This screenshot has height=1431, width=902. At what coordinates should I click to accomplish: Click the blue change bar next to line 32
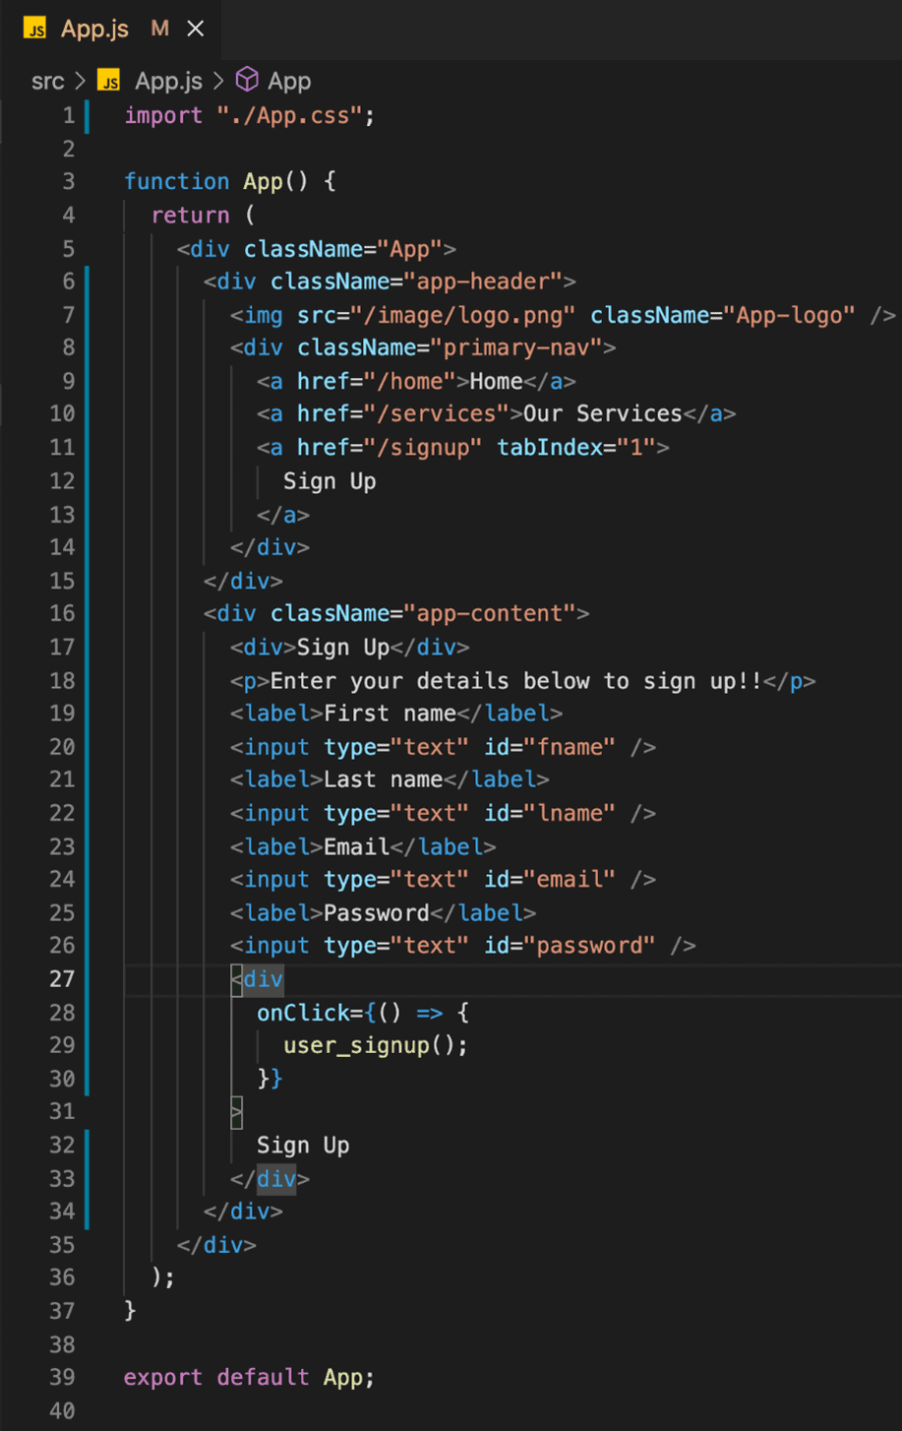[87, 1145]
